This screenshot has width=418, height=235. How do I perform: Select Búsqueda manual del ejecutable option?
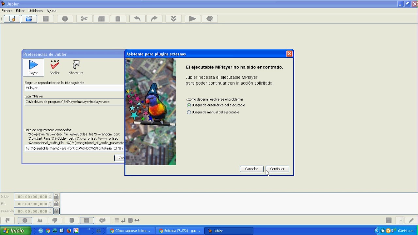coord(213,112)
